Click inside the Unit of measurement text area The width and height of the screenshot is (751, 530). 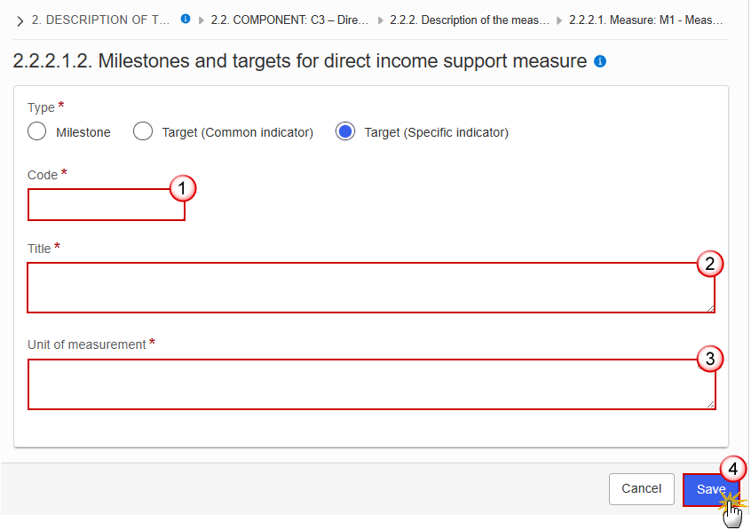click(372, 384)
